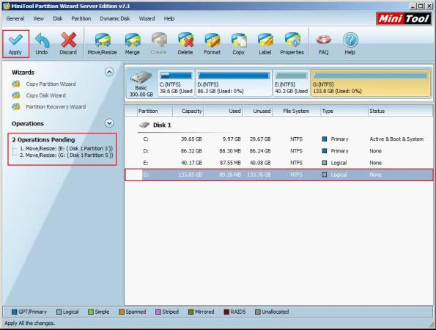
Task: Select the E:(NTFS) block in disk map
Action: click(x=291, y=83)
